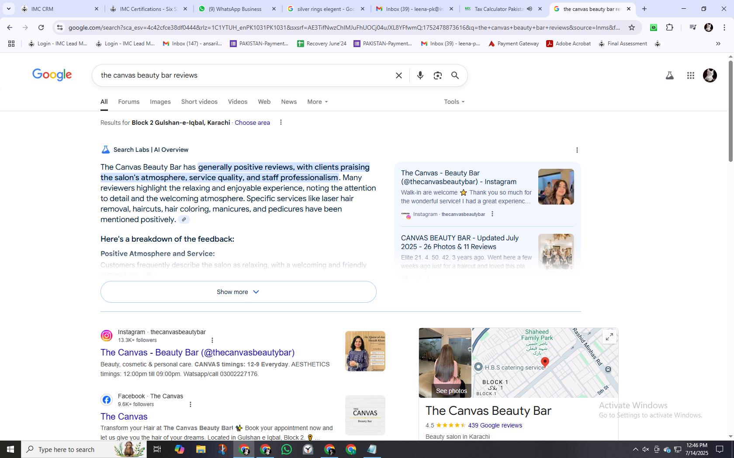Show hidden system tray icons
This screenshot has height=458, width=734.
[635, 449]
